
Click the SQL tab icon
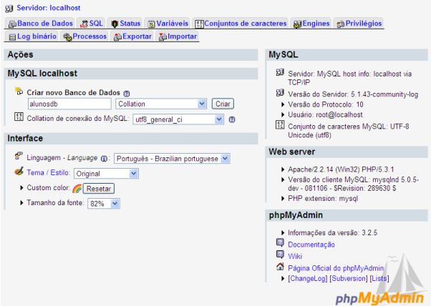[84, 24]
